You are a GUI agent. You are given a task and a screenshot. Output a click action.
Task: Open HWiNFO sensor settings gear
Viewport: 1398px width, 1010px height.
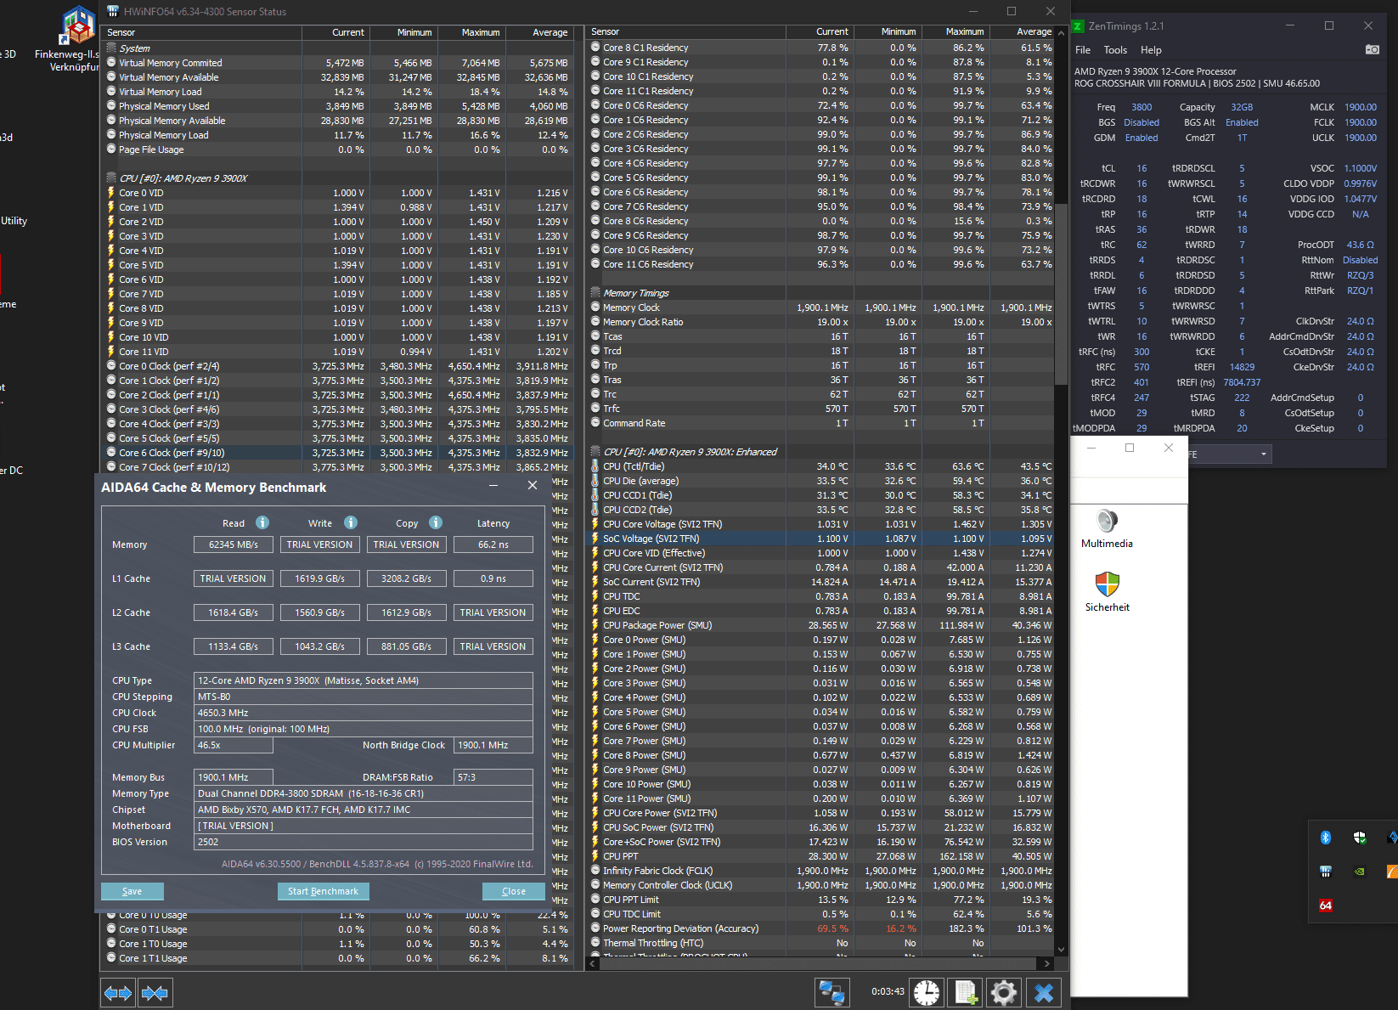pyautogui.click(x=1003, y=992)
